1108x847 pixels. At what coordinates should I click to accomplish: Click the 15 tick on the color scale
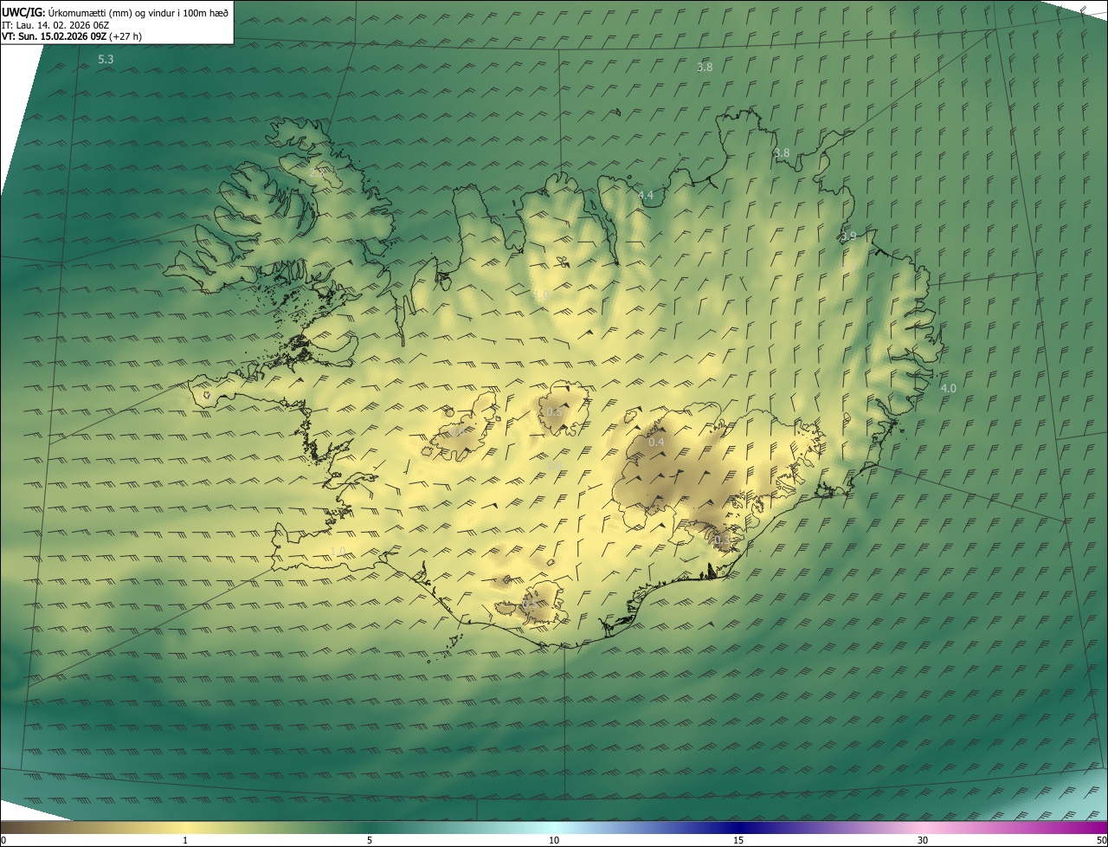738,840
